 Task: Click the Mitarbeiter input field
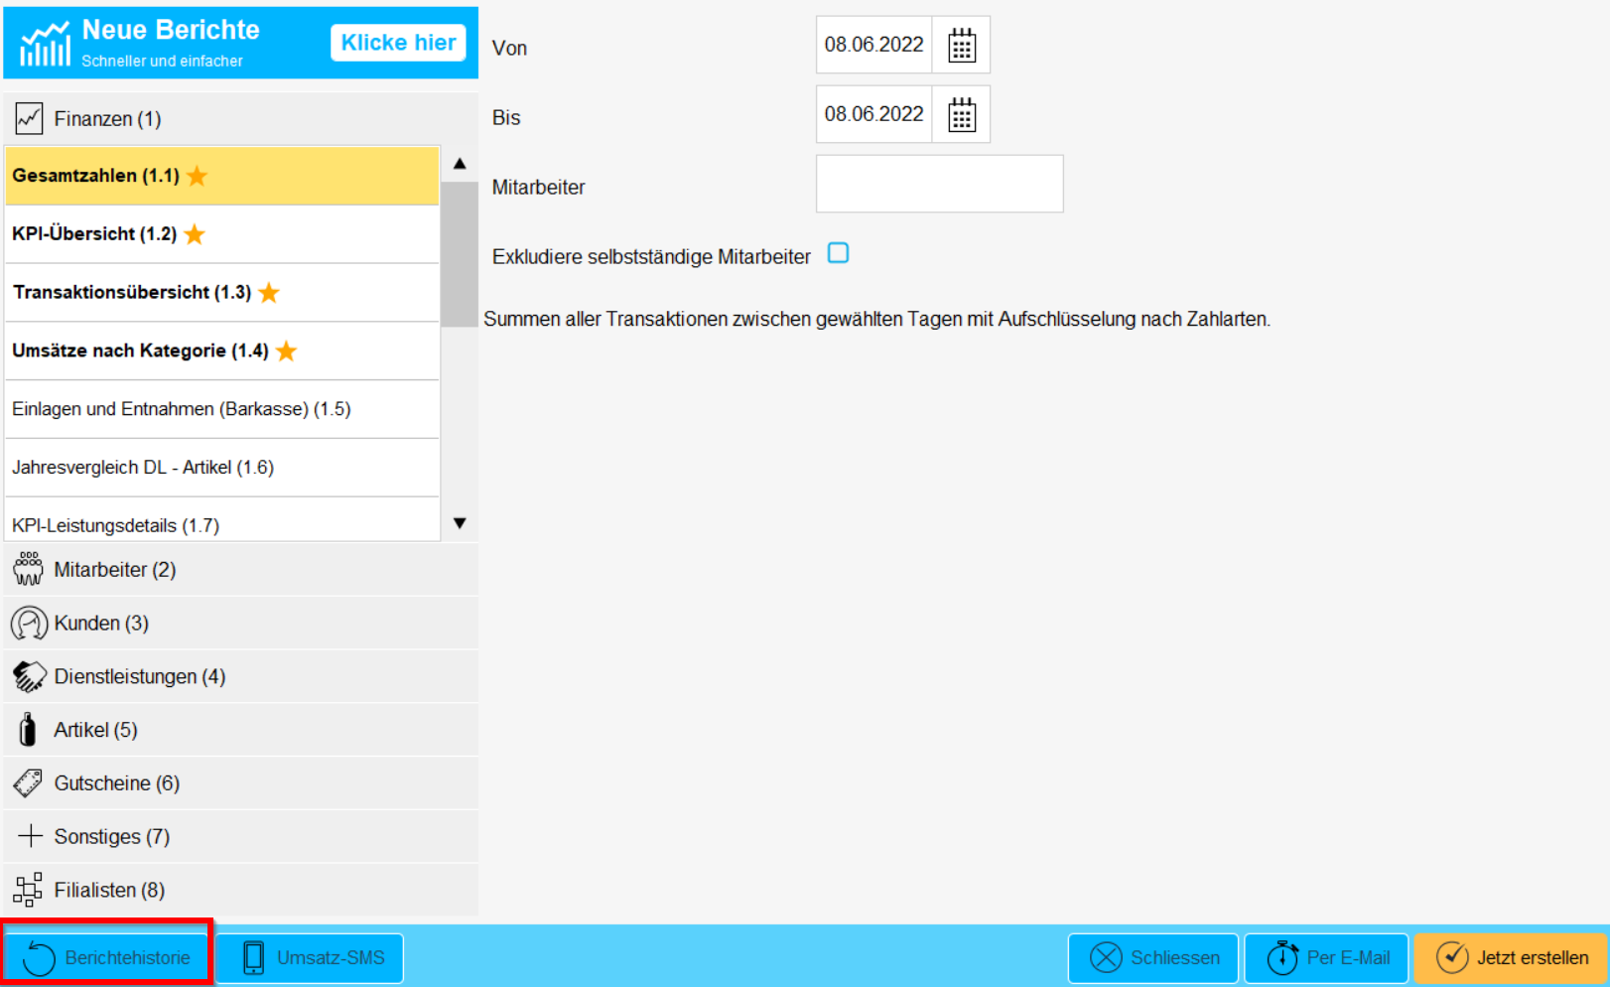coord(939,185)
